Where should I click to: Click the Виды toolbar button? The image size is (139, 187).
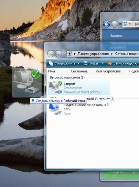(x=91, y=63)
